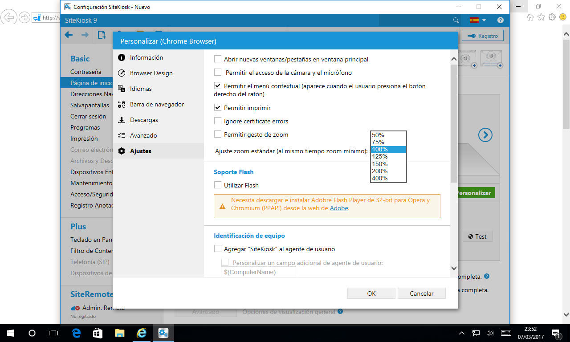The width and height of the screenshot is (570, 342).
Task: Open the help question mark icon
Action: coord(501,20)
